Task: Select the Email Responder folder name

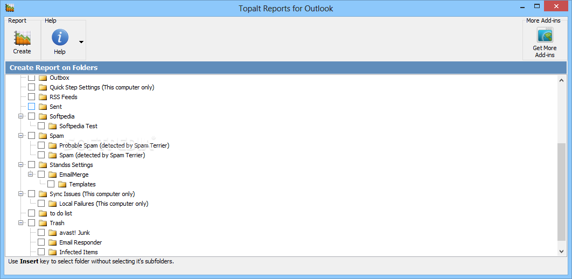Action: (81, 242)
